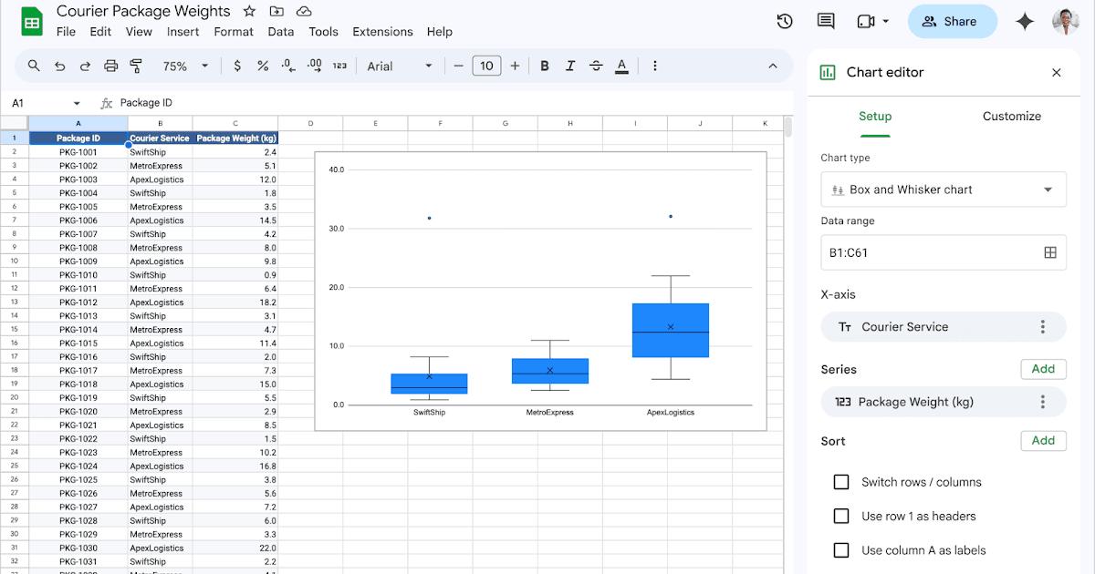1095x574 pixels.
Task: Search the menus magnifier icon
Action: click(x=34, y=66)
